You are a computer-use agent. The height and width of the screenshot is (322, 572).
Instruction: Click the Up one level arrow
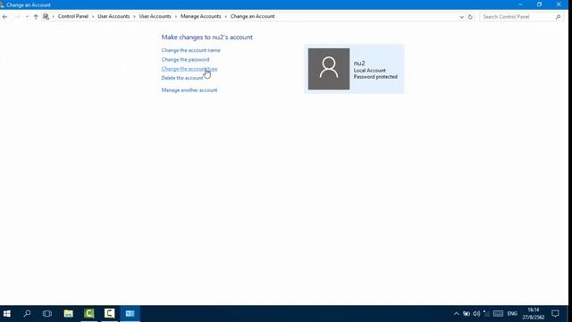(x=36, y=17)
